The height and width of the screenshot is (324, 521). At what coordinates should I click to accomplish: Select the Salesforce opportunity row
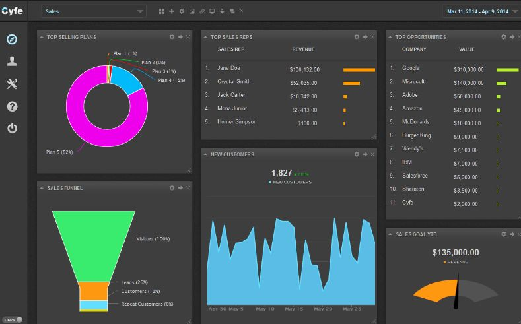point(453,176)
